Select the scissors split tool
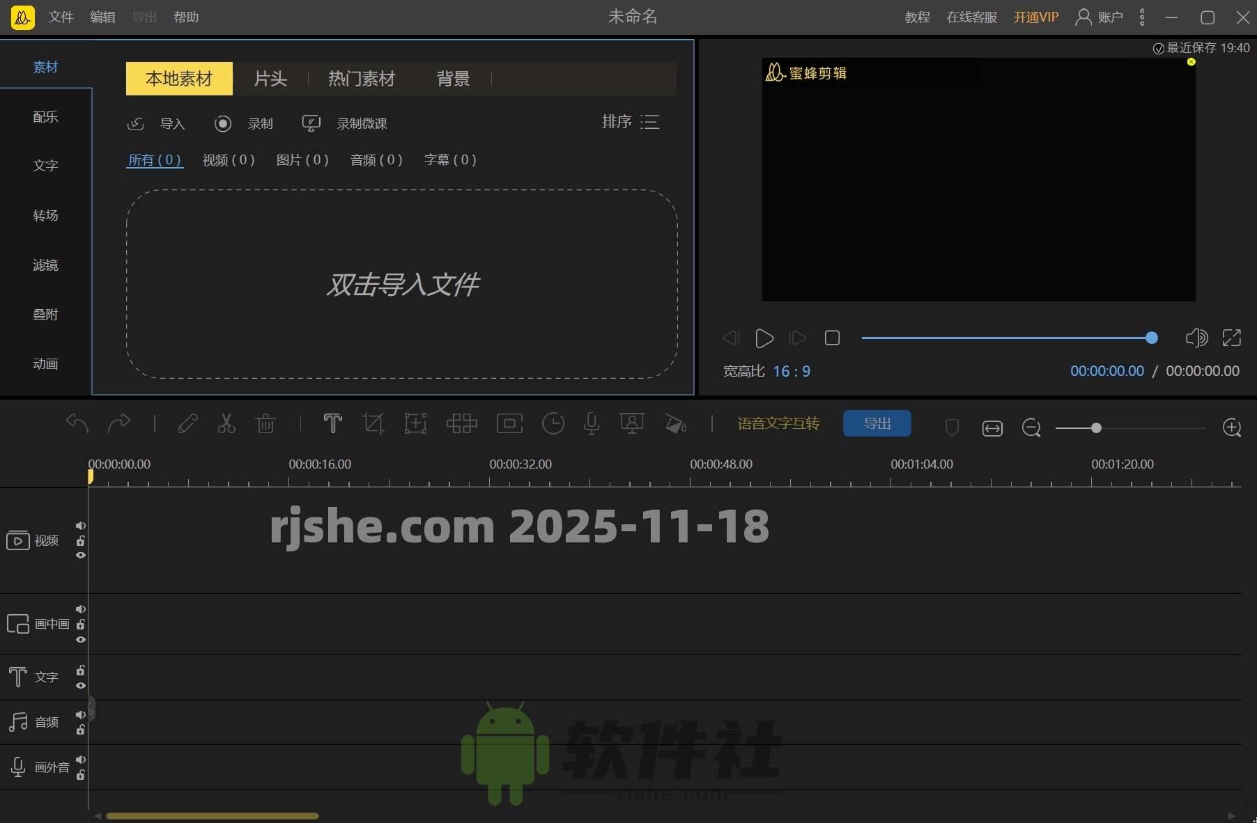The image size is (1257, 823). click(226, 423)
